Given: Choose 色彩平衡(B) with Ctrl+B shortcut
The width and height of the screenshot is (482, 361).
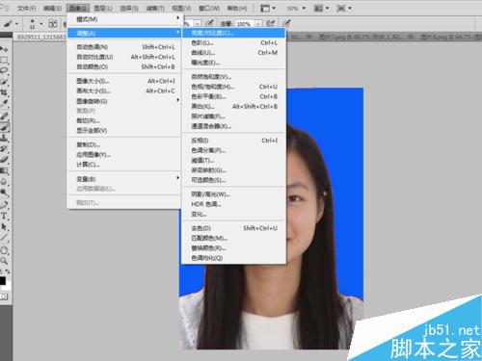Looking at the screenshot, I should (233, 96).
